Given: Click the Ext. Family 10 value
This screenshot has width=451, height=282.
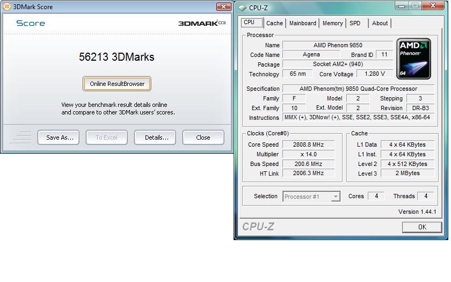Looking at the screenshot, I should click(x=294, y=108).
